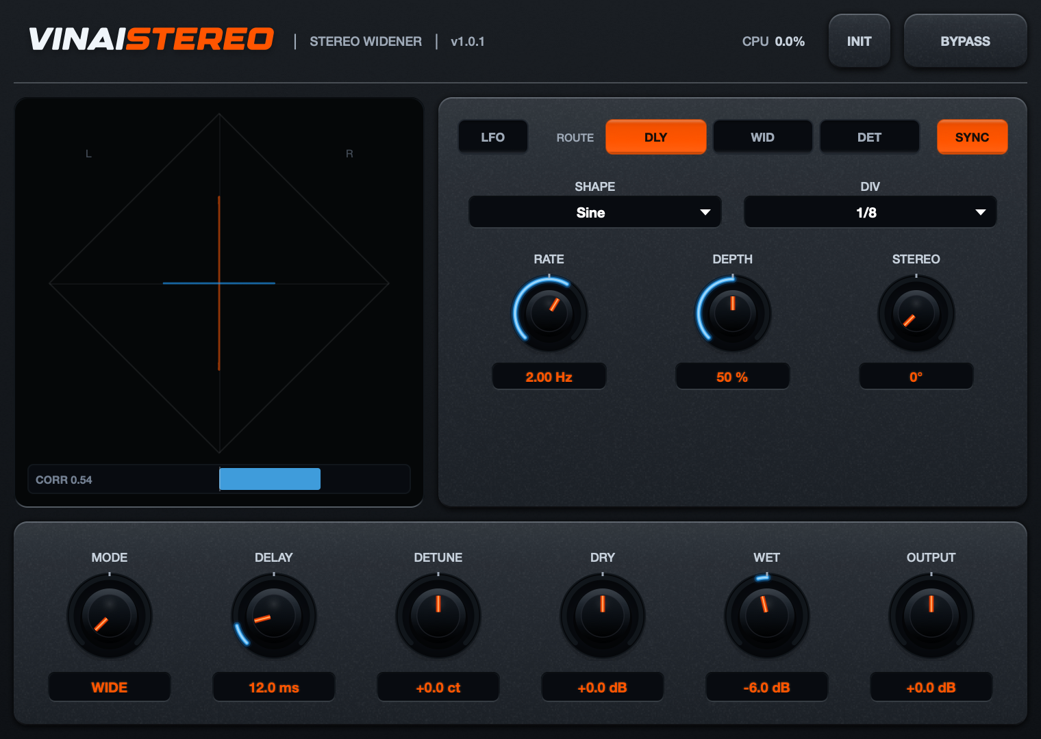This screenshot has height=739, width=1041.
Task: Click the INIT button
Action: [859, 41]
